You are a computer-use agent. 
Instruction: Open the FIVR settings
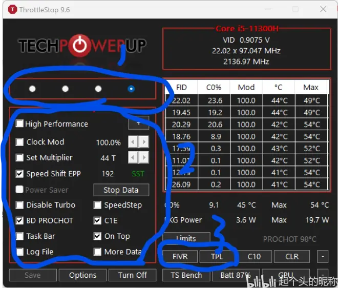(180, 257)
